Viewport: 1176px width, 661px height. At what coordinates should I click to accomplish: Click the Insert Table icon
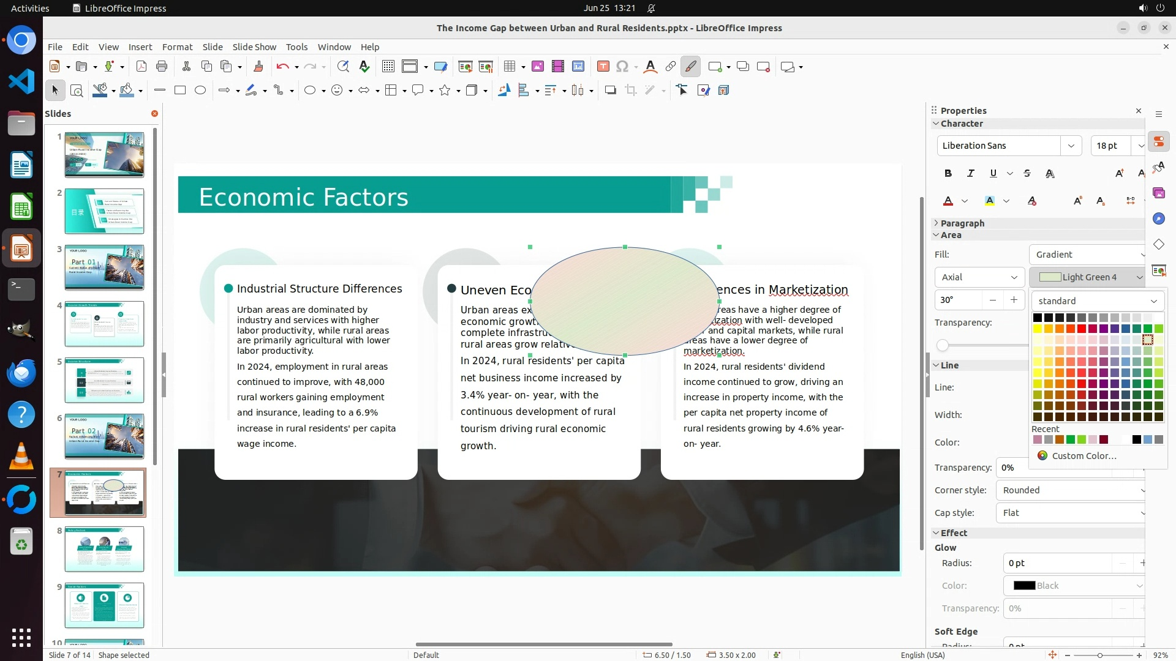[x=509, y=67]
